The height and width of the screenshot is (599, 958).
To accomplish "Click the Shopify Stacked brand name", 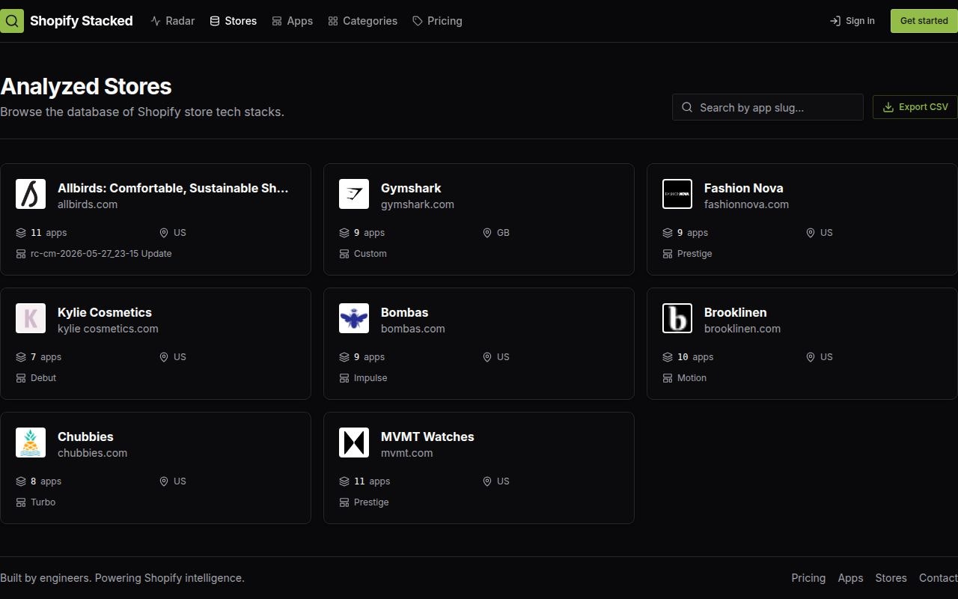I will coord(82,21).
